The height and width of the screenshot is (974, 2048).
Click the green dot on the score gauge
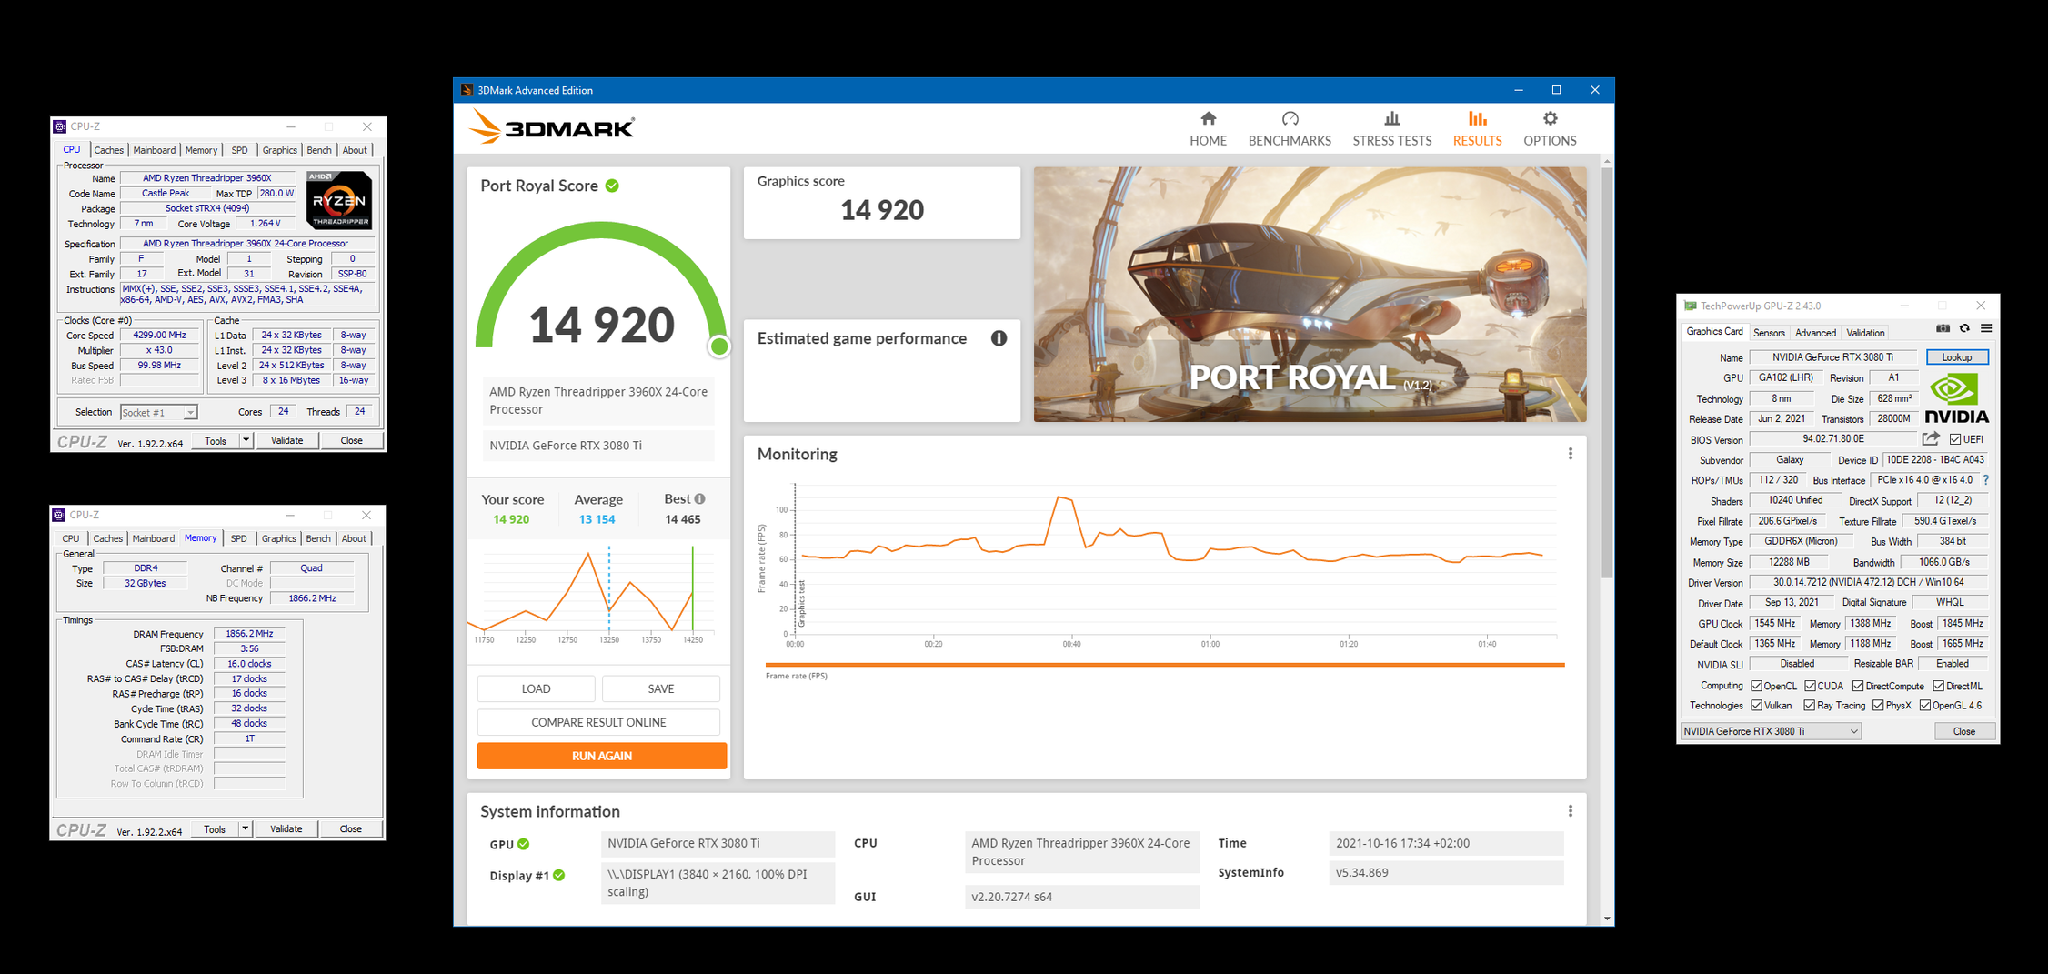[x=719, y=346]
